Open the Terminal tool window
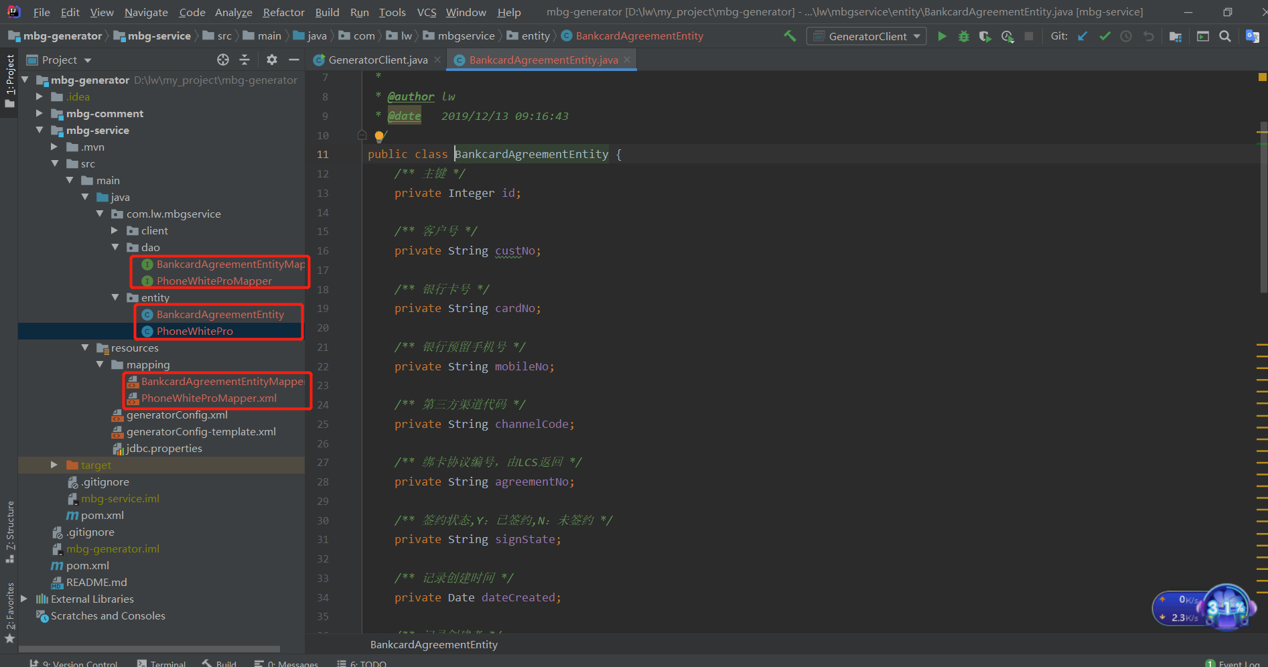Image resolution: width=1268 pixels, height=667 pixels. pos(161,662)
